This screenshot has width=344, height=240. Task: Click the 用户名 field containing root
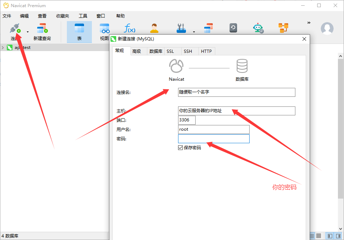tap(214, 130)
